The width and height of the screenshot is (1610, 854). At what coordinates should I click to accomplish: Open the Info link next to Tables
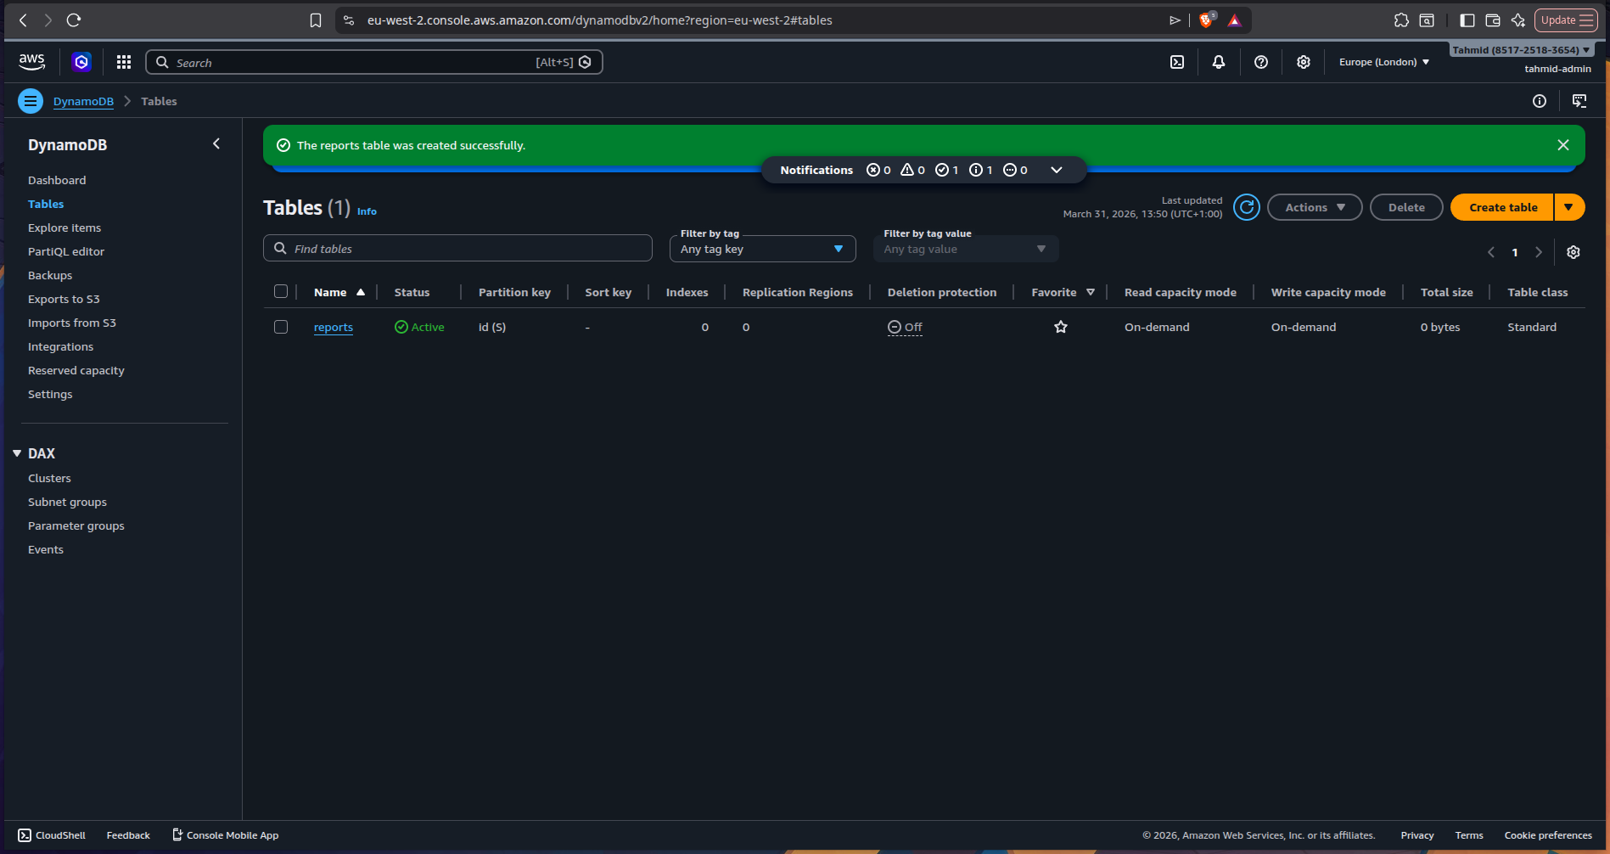(x=367, y=211)
